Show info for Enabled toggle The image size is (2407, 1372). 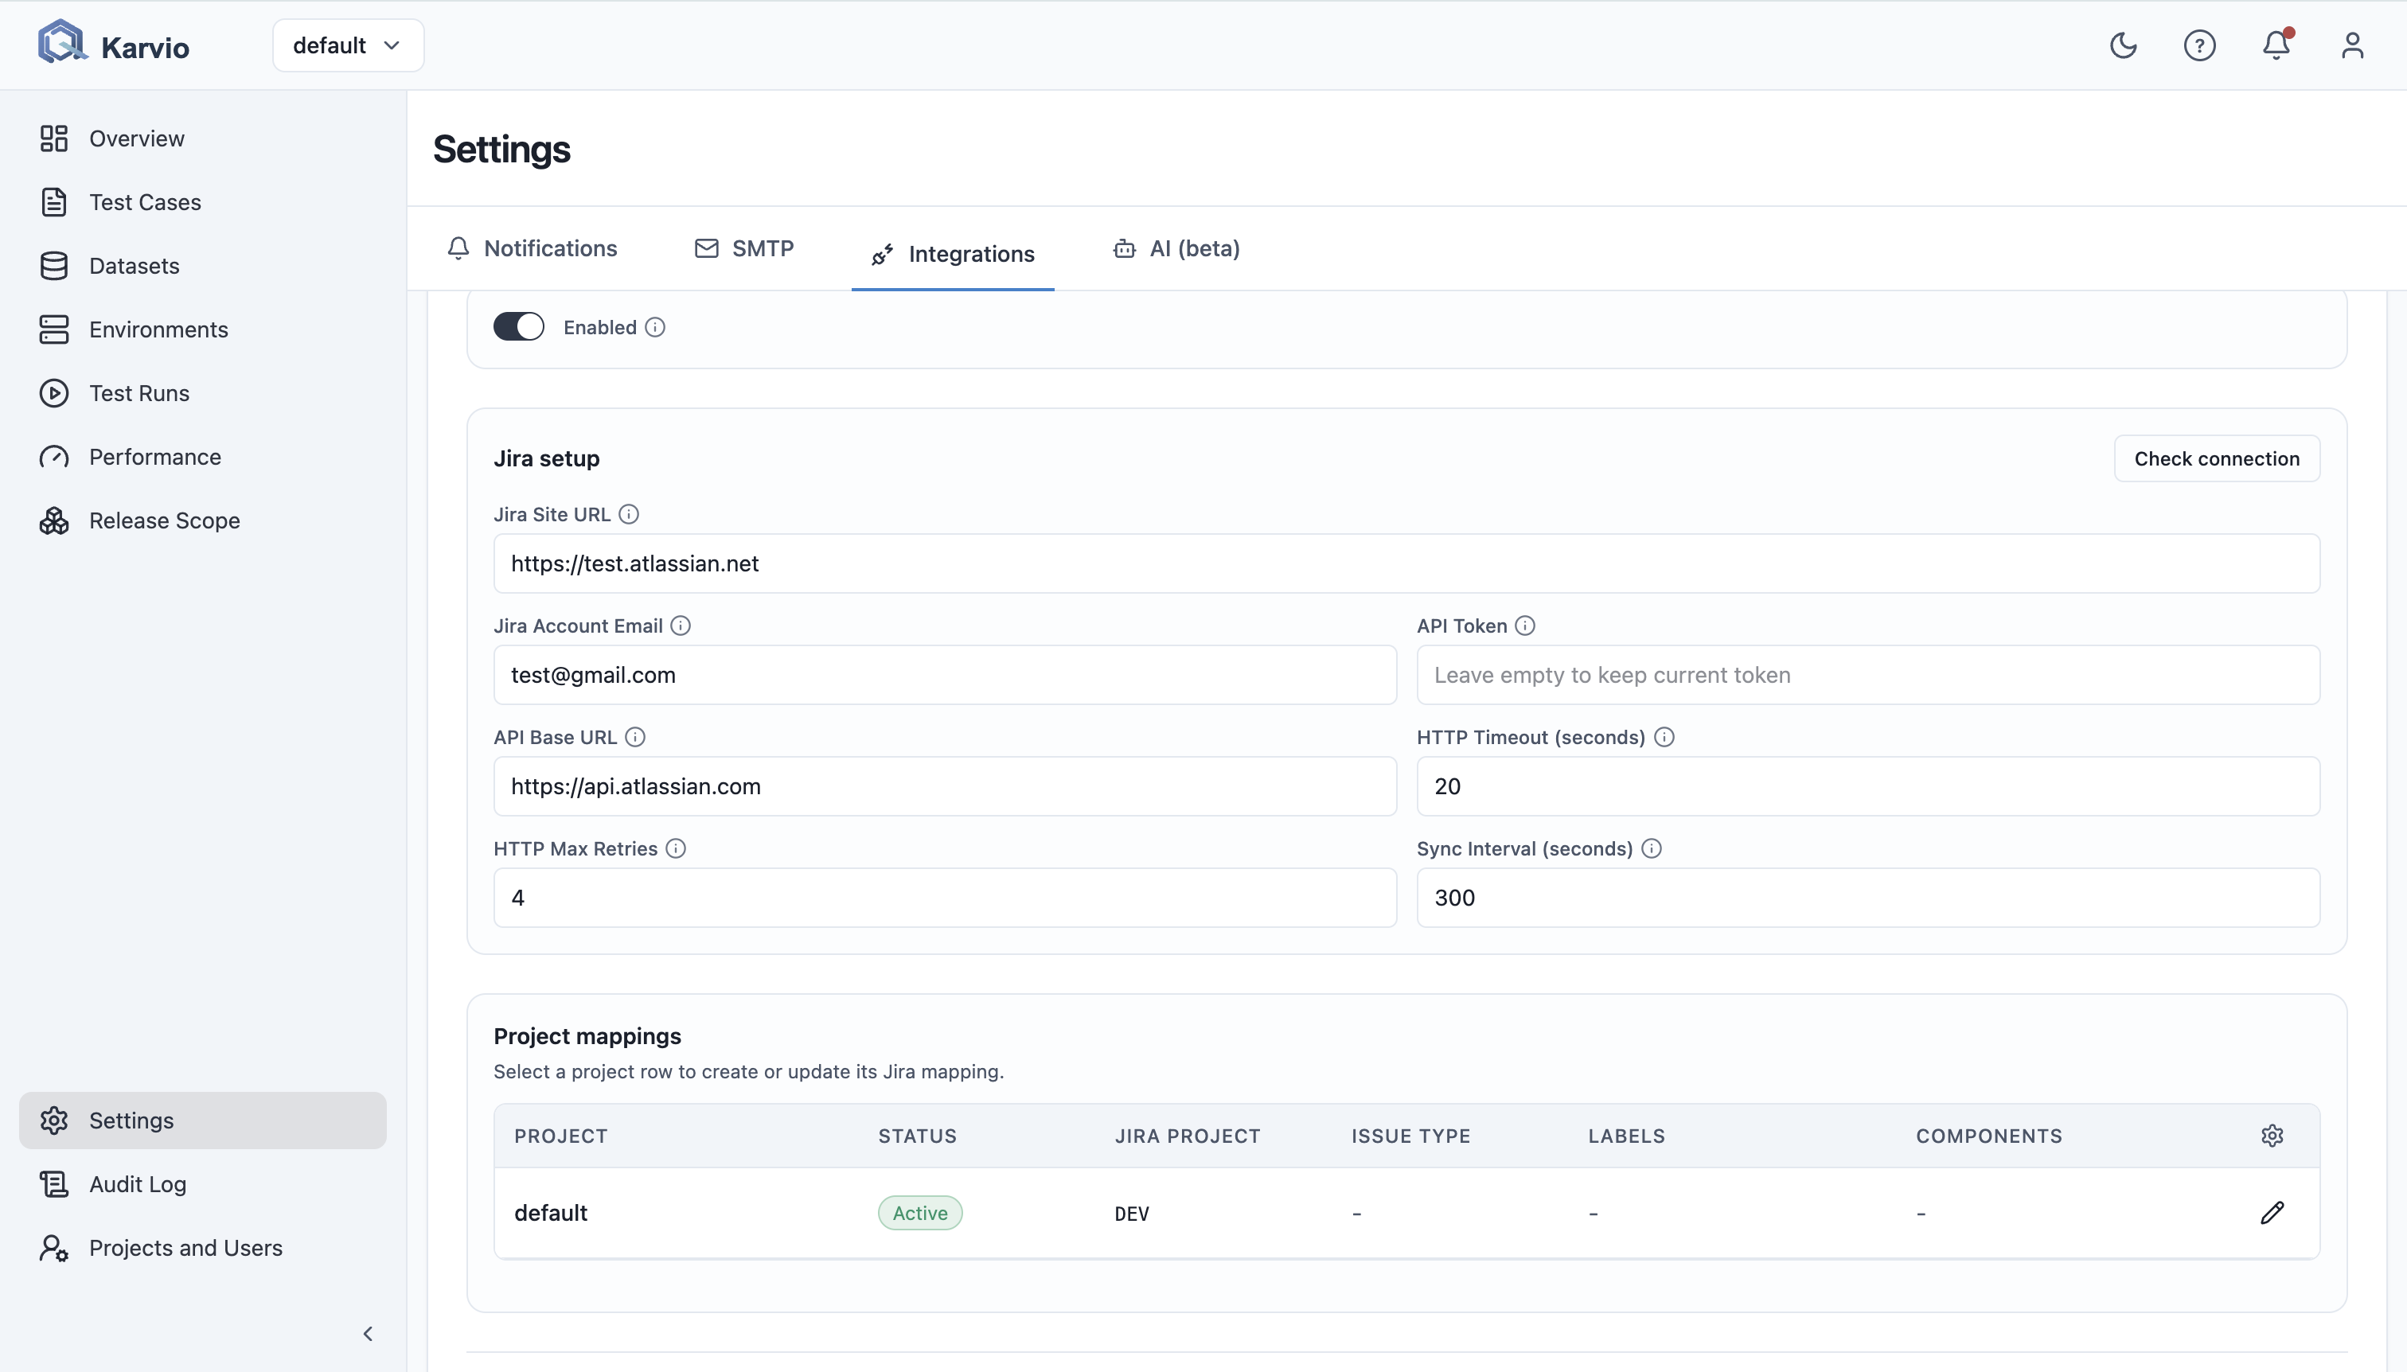(x=655, y=327)
